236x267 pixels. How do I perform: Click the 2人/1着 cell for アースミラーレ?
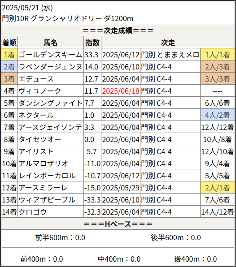click(x=217, y=188)
